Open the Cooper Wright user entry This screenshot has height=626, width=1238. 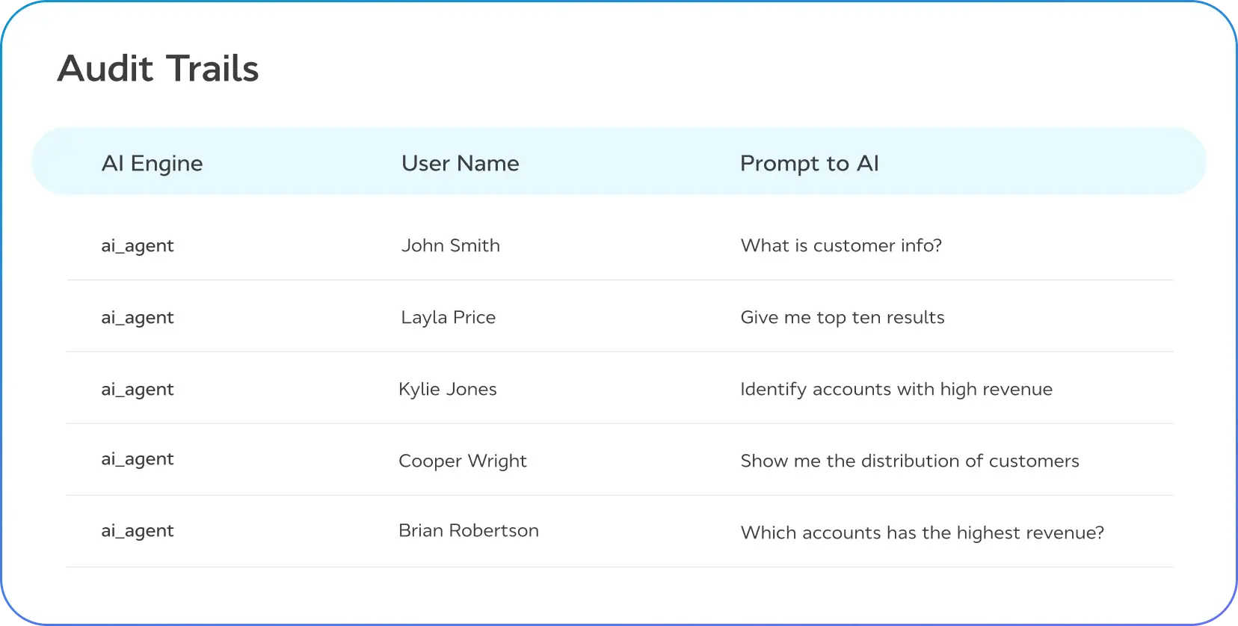coord(462,461)
